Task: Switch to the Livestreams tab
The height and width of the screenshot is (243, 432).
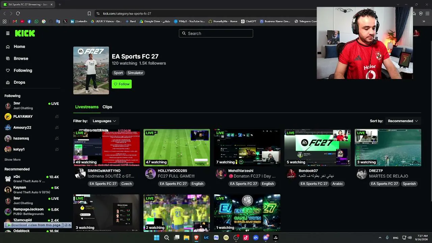Action: [87, 107]
